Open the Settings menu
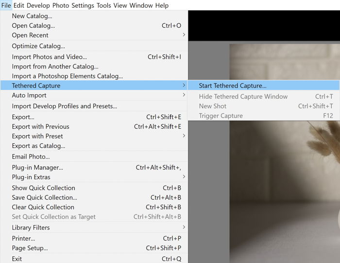 (x=83, y=5)
